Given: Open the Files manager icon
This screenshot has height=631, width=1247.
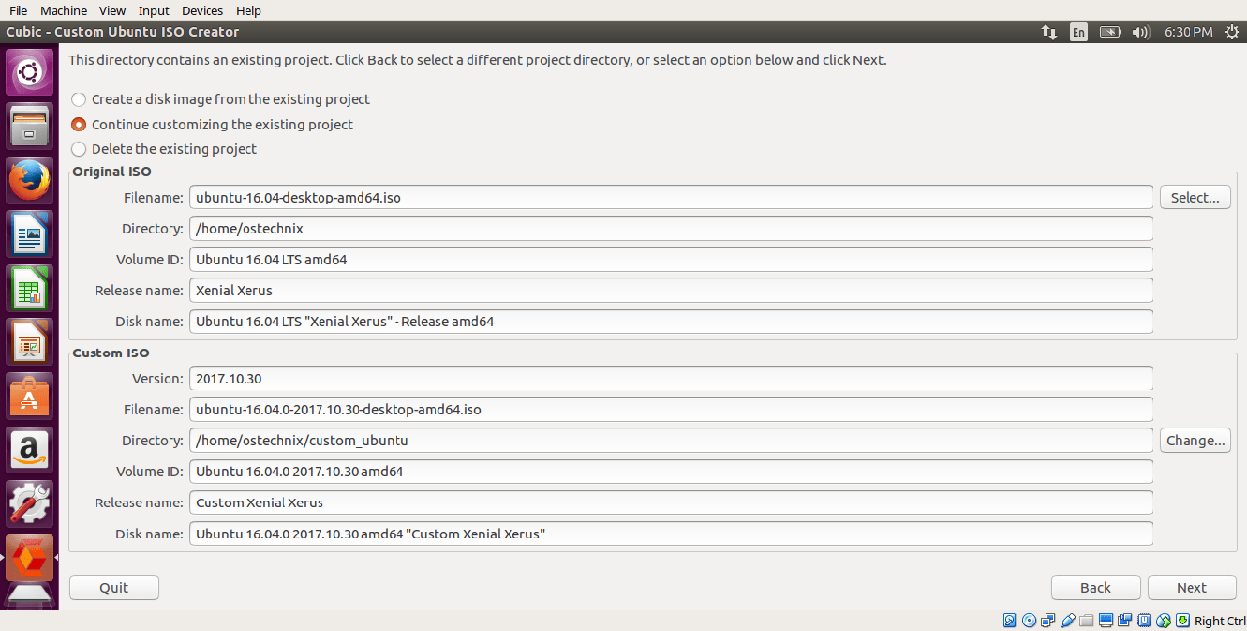Looking at the screenshot, I should 29,128.
